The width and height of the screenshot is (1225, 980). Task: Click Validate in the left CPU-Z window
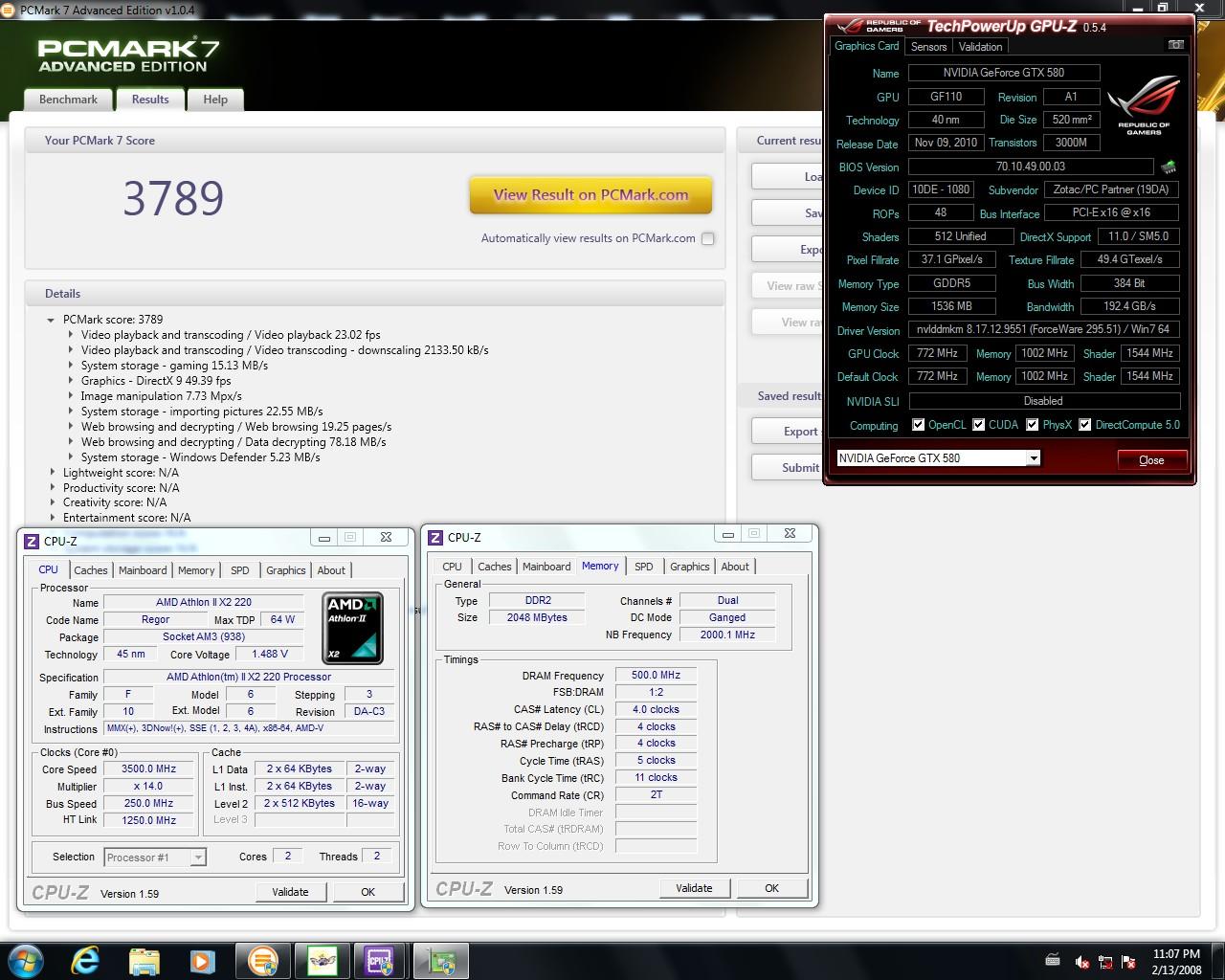coord(290,892)
